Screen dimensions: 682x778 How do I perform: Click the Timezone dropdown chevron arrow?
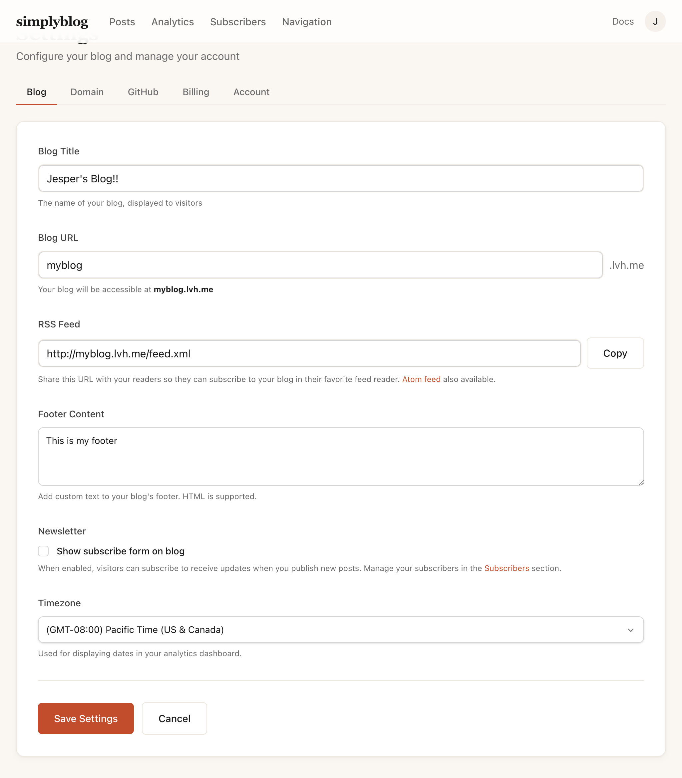pos(631,630)
